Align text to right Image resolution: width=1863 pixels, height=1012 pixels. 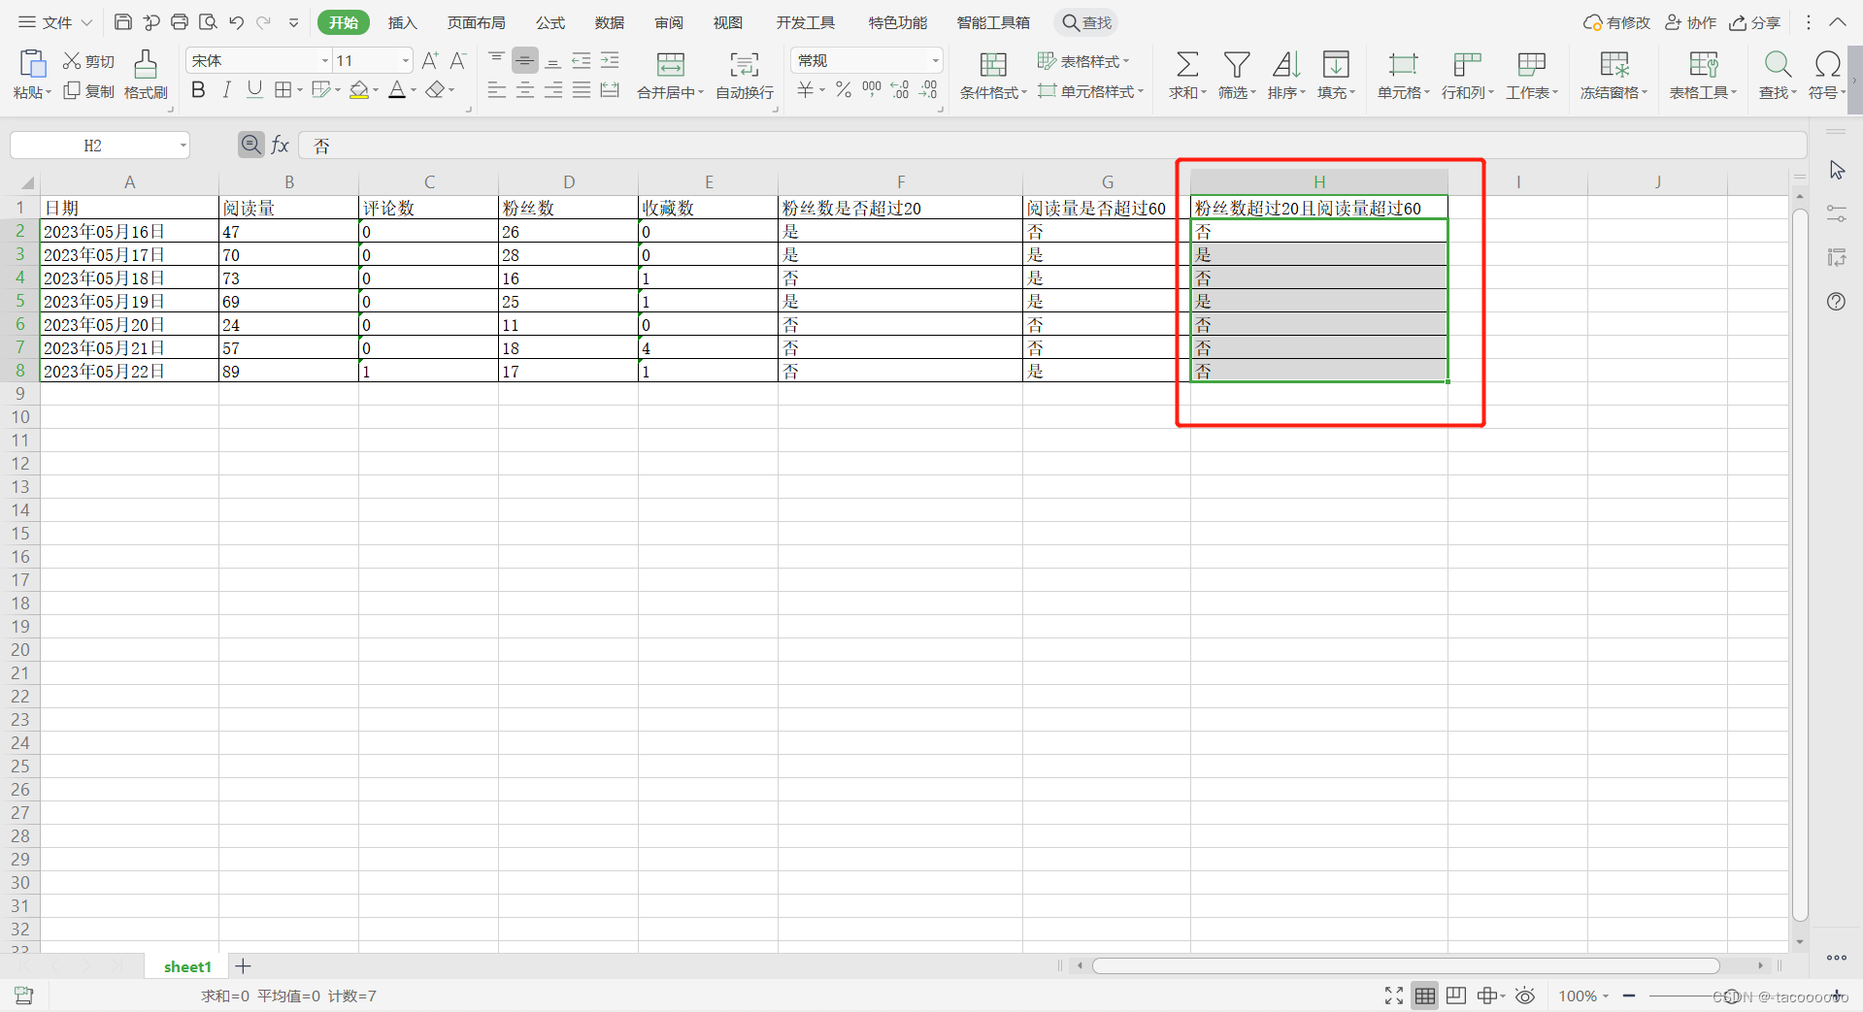(x=553, y=90)
